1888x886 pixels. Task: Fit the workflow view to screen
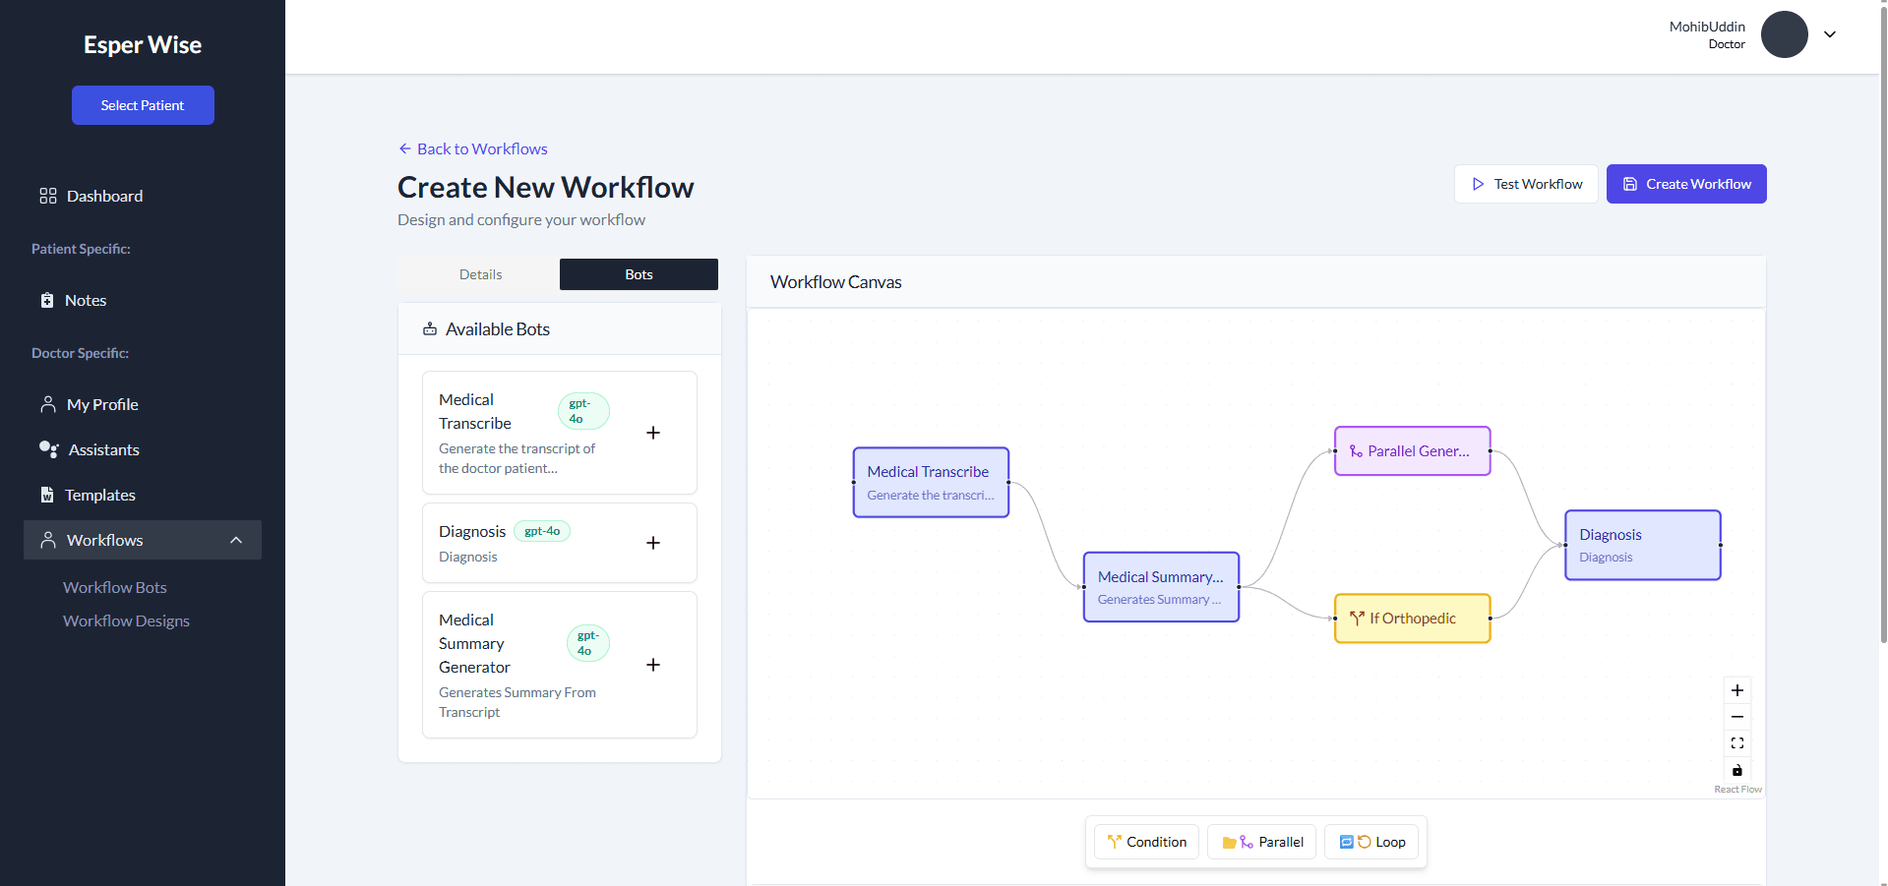point(1736,742)
